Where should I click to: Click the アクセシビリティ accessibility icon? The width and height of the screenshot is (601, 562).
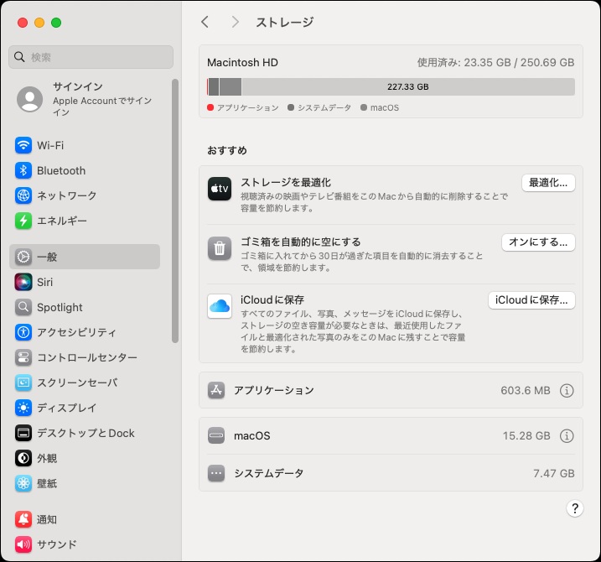[x=23, y=332]
